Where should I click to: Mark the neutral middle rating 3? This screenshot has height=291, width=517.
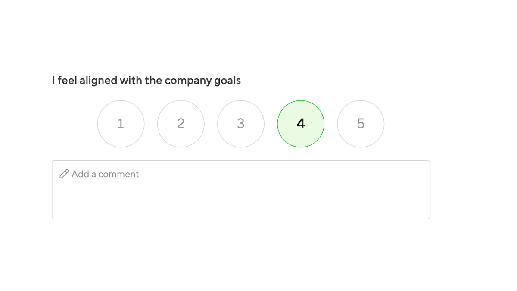point(241,124)
